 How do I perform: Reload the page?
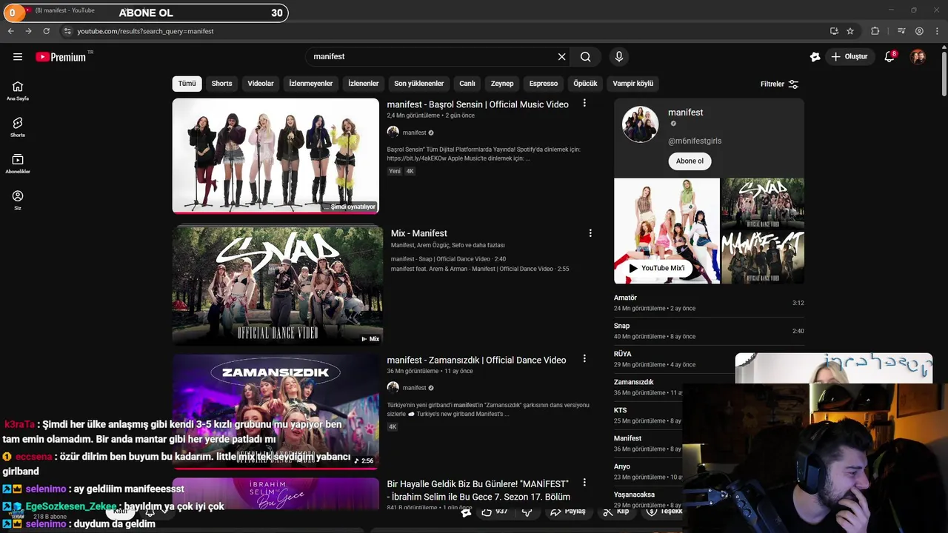click(x=46, y=31)
